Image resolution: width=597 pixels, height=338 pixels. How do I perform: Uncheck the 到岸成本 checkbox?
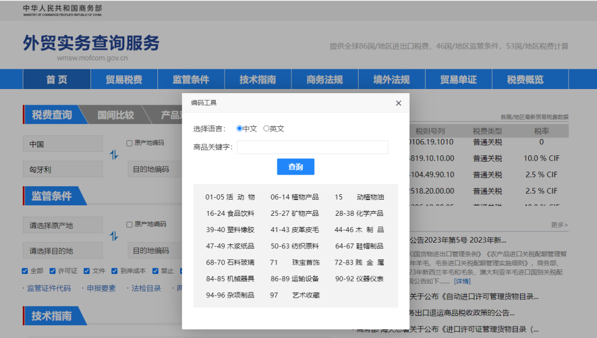coord(114,271)
